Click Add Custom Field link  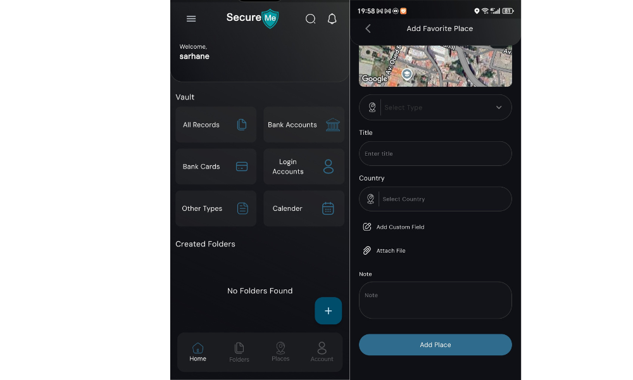pyautogui.click(x=400, y=227)
